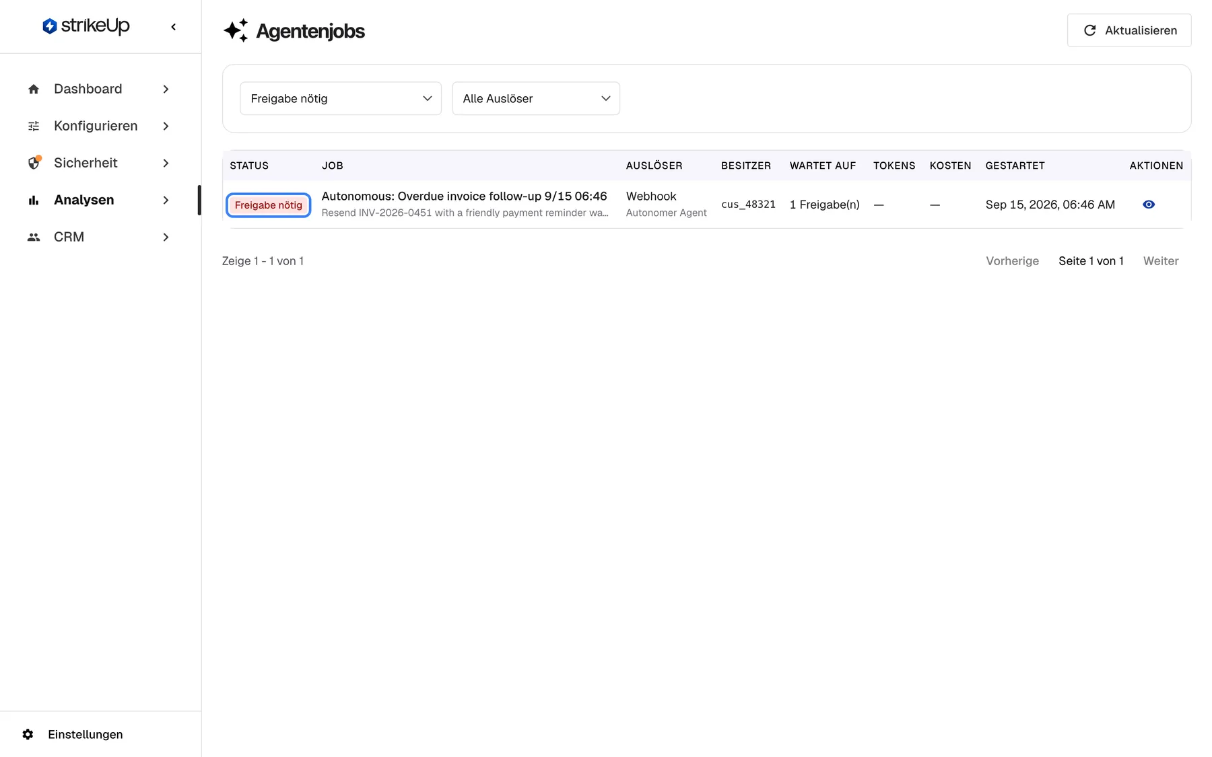Expand the Konfigurieren menu chevron

(x=166, y=127)
